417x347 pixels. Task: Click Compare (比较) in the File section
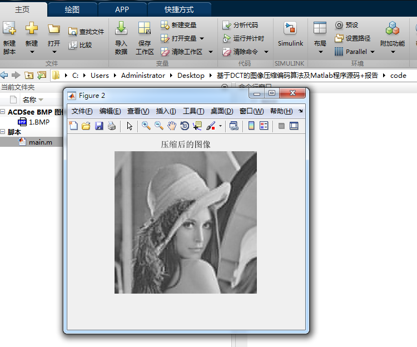[80, 45]
